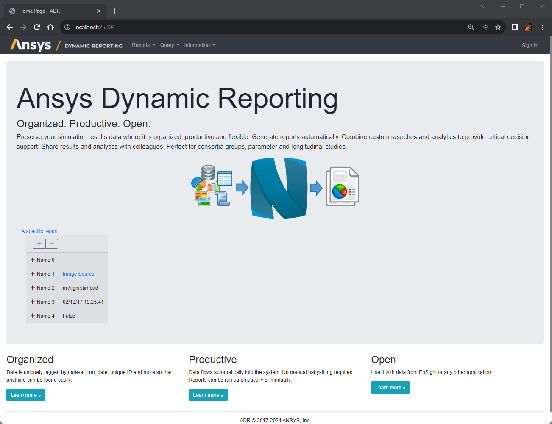Image resolution: width=552 pixels, height=424 pixels.
Task: Open the Query dropdown menu
Action: pyautogui.click(x=170, y=45)
